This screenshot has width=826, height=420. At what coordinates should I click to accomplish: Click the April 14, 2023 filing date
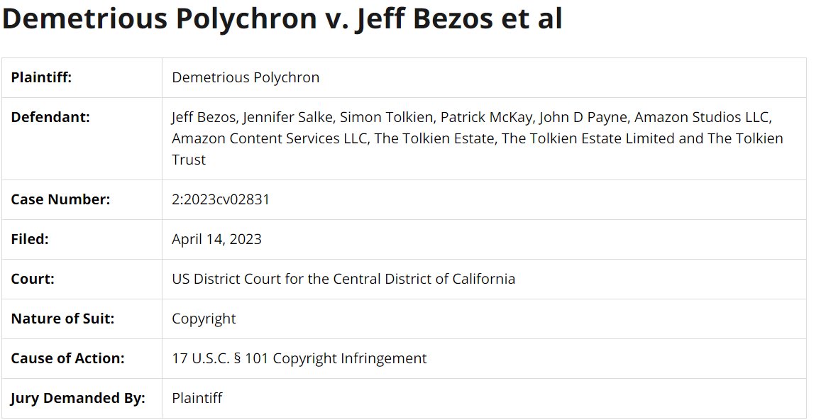216,239
